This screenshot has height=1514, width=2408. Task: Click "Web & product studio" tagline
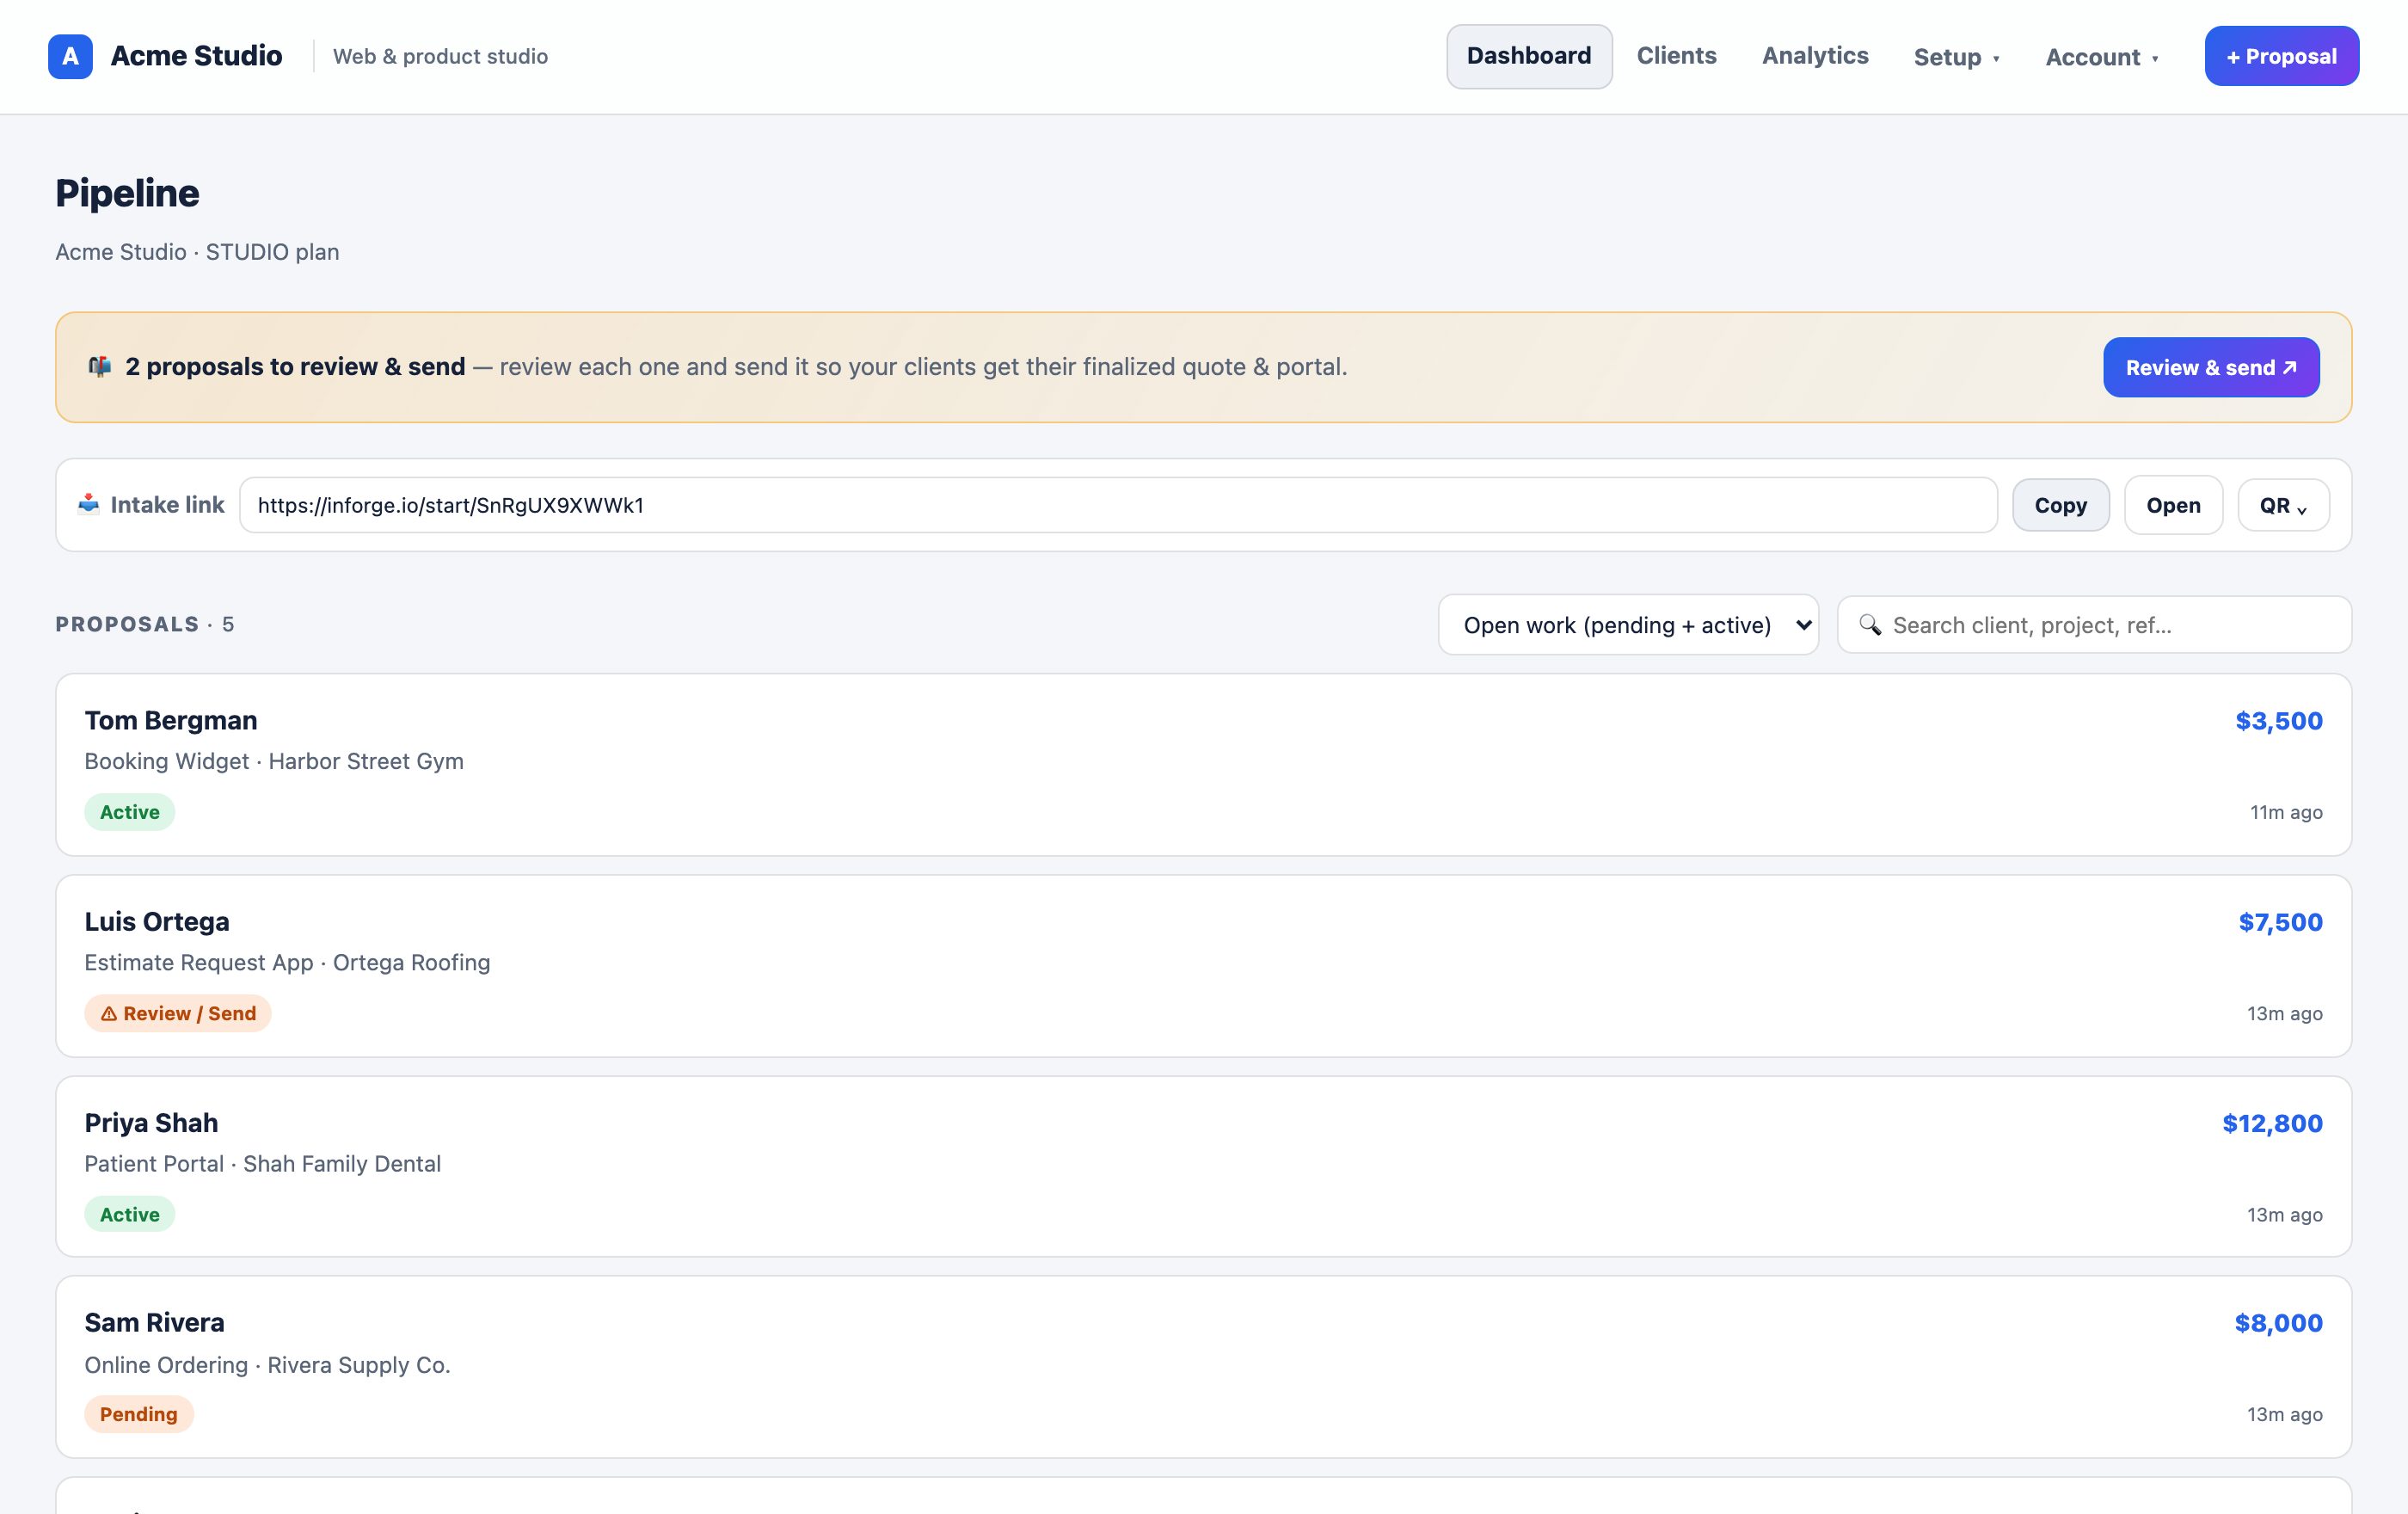click(440, 57)
